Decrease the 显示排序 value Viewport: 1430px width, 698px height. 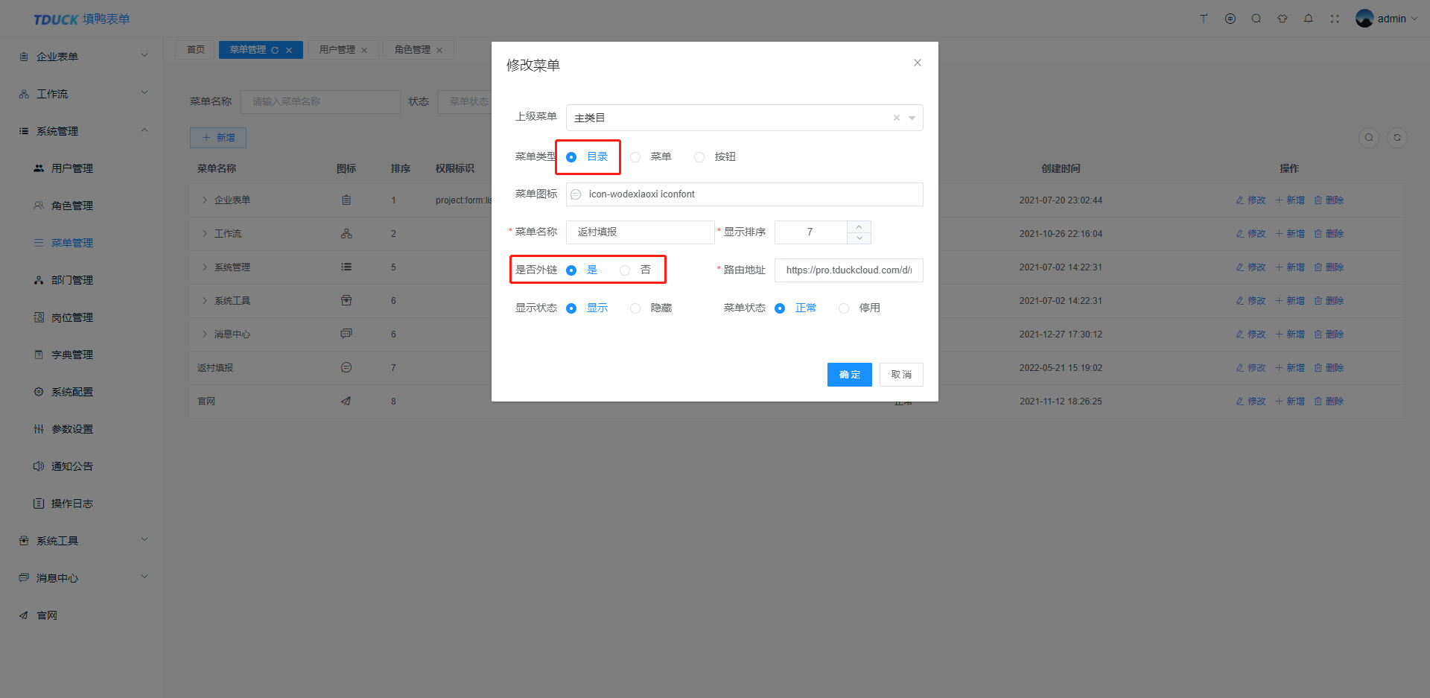(859, 238)
